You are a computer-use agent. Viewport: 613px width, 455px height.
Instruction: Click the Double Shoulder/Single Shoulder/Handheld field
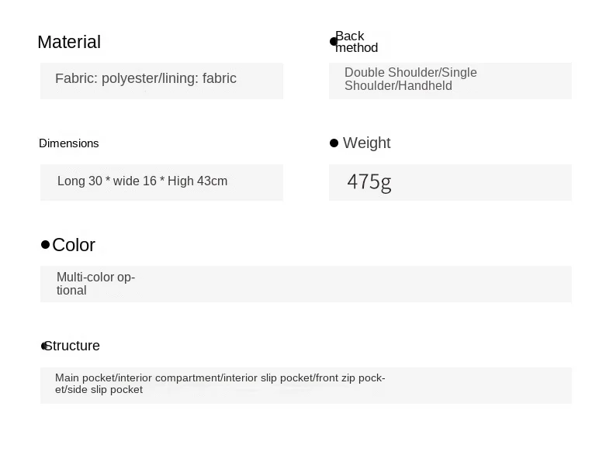coord(450,81)
